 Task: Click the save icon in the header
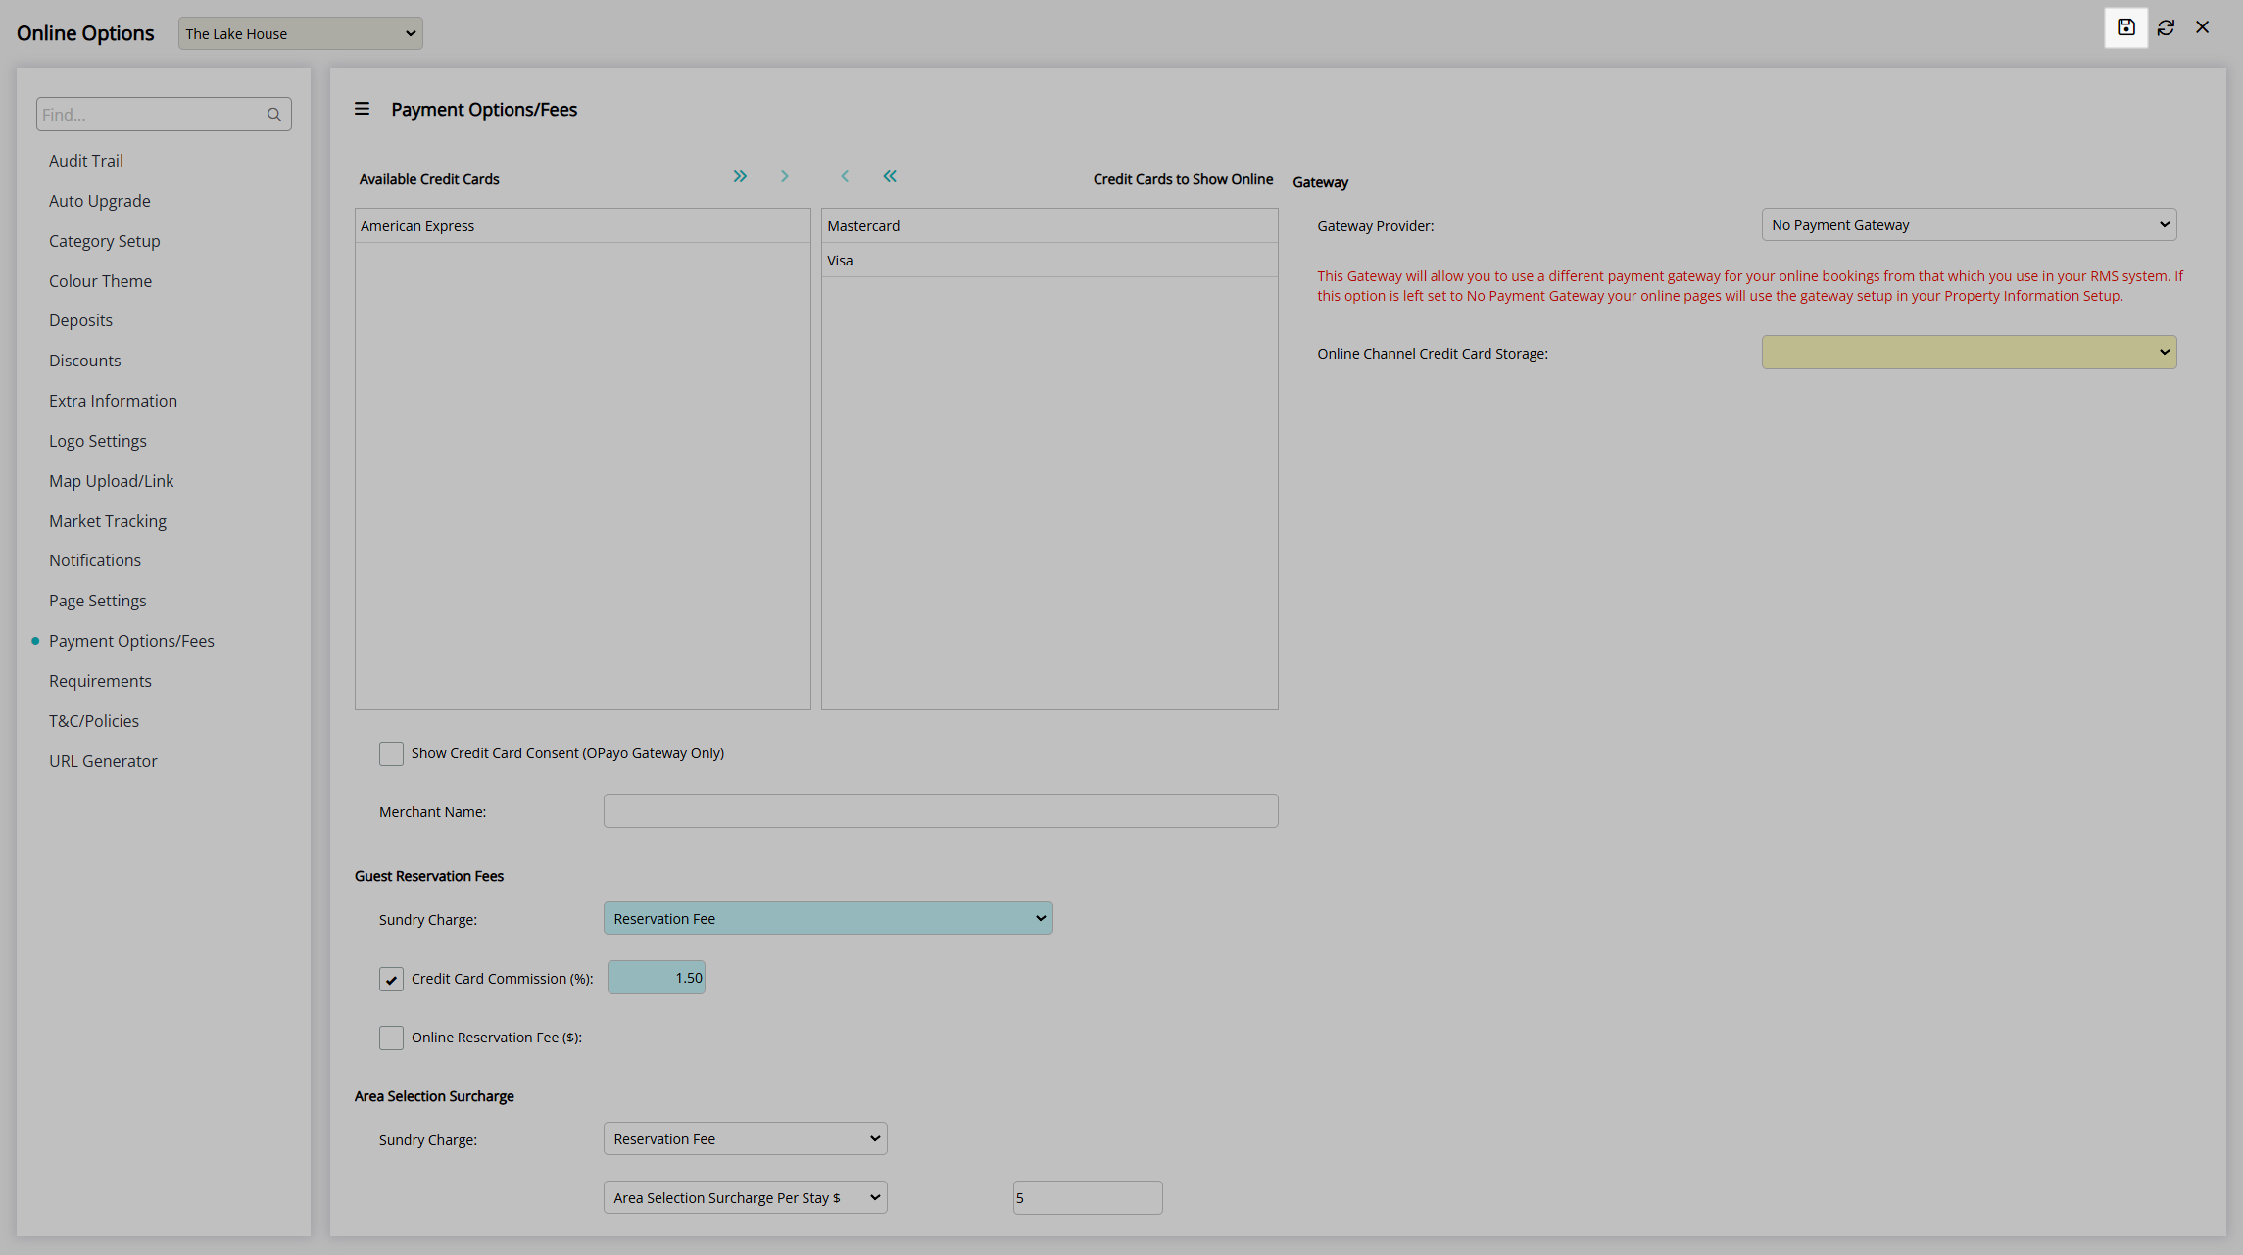pyautogui.click(x=2125, y=27)
